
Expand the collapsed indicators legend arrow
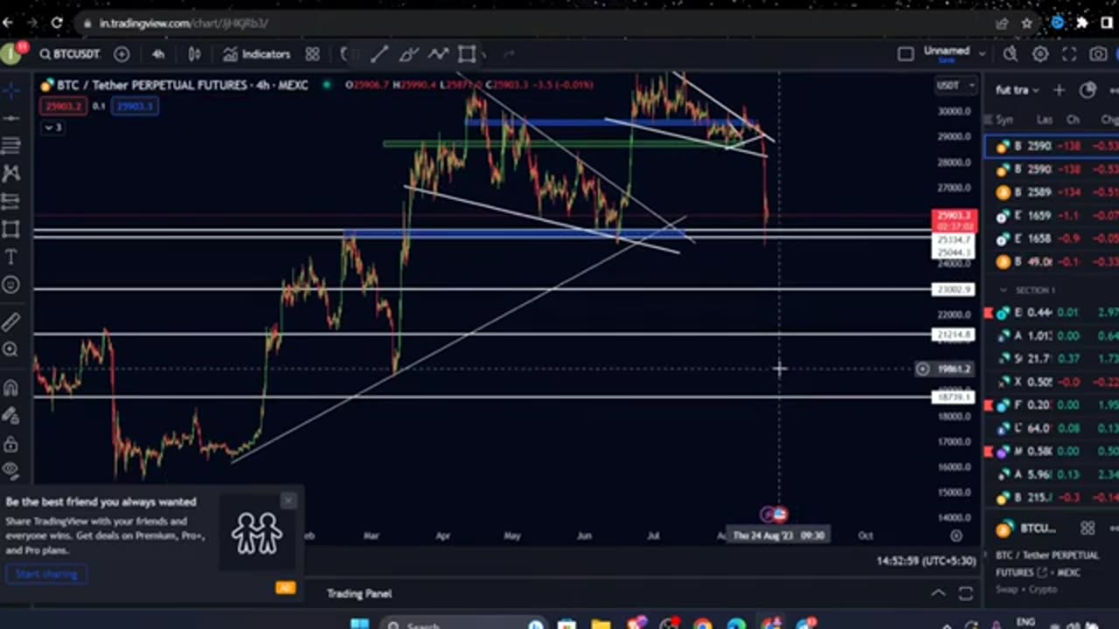tap(52, 128)
